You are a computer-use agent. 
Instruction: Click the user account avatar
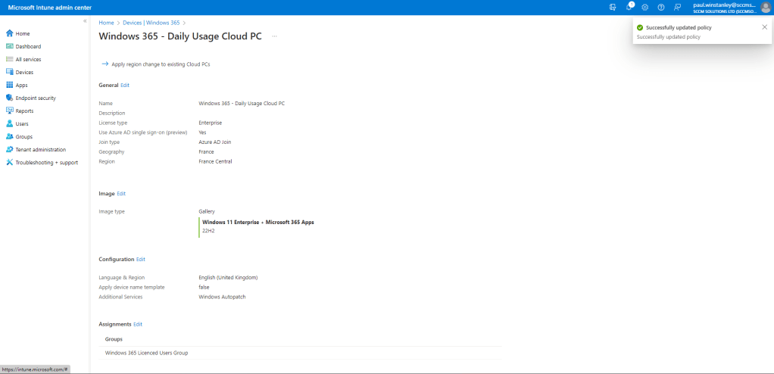[x=766, y=7]
